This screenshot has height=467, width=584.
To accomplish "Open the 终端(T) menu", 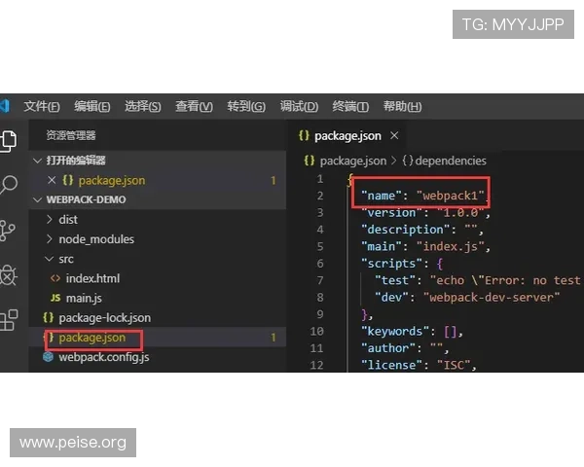I will (350, 107).
